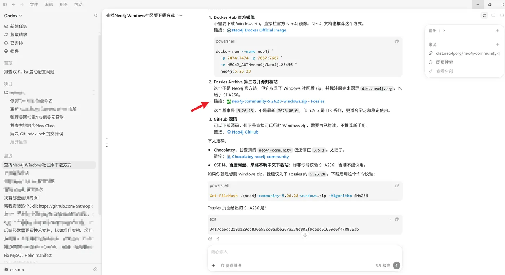The height and width of the screenshot is (275, 505).
Task: Open the 5.5 极高 model selector
Action: point(383,266)
